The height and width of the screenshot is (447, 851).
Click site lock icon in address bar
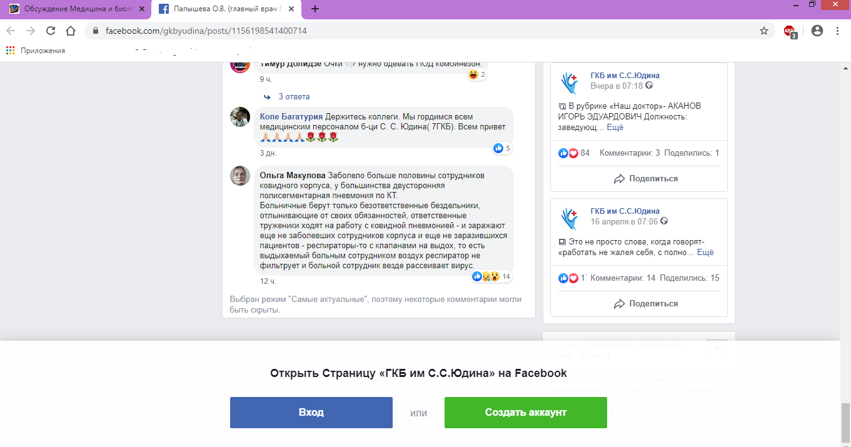[95, 31]
